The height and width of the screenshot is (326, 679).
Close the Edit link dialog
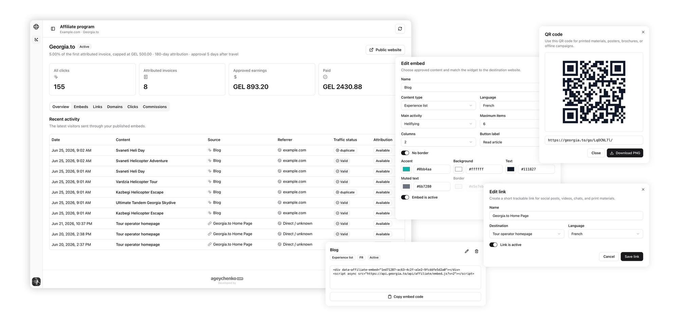pos(643,190)
